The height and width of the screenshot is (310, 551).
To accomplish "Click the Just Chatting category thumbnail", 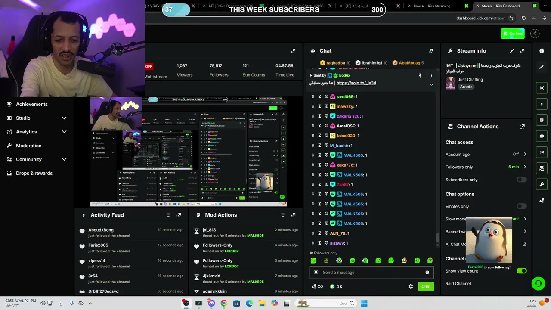I will (x=450, y=83).
